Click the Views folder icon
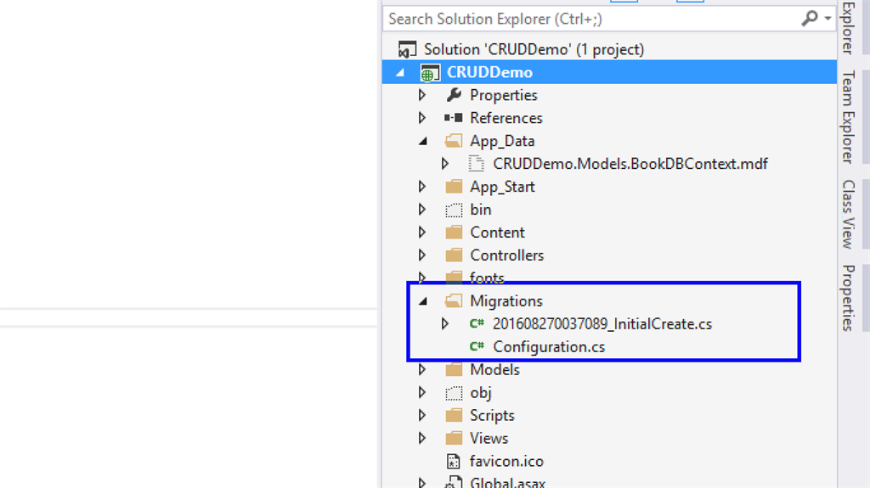This screenshot has height=488, width=870. click(454, 438)
